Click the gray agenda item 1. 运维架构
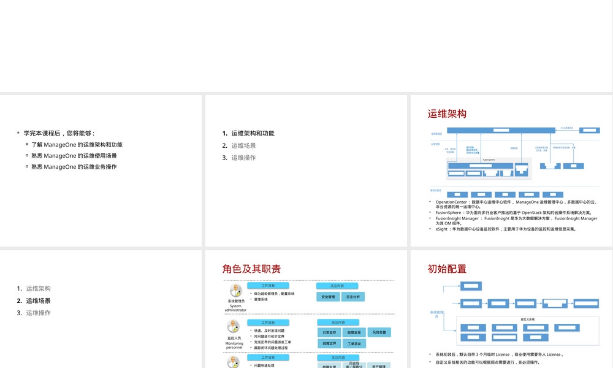This screenshot has height=368, width=613. click(x=34, y=289)
